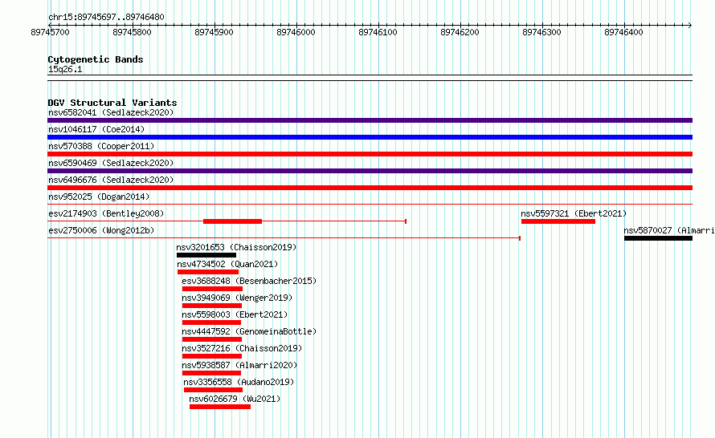The height and width of the screenshot is (438, 715).
Task: Click the red nsv5938587 variant bar
Action: pyautogui.click(x=211, y=373)
